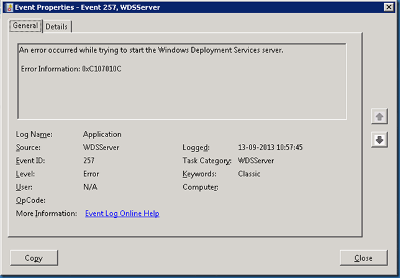Switch to the Details tab
The image size is (400, 278).
click(x=57, y=27)
